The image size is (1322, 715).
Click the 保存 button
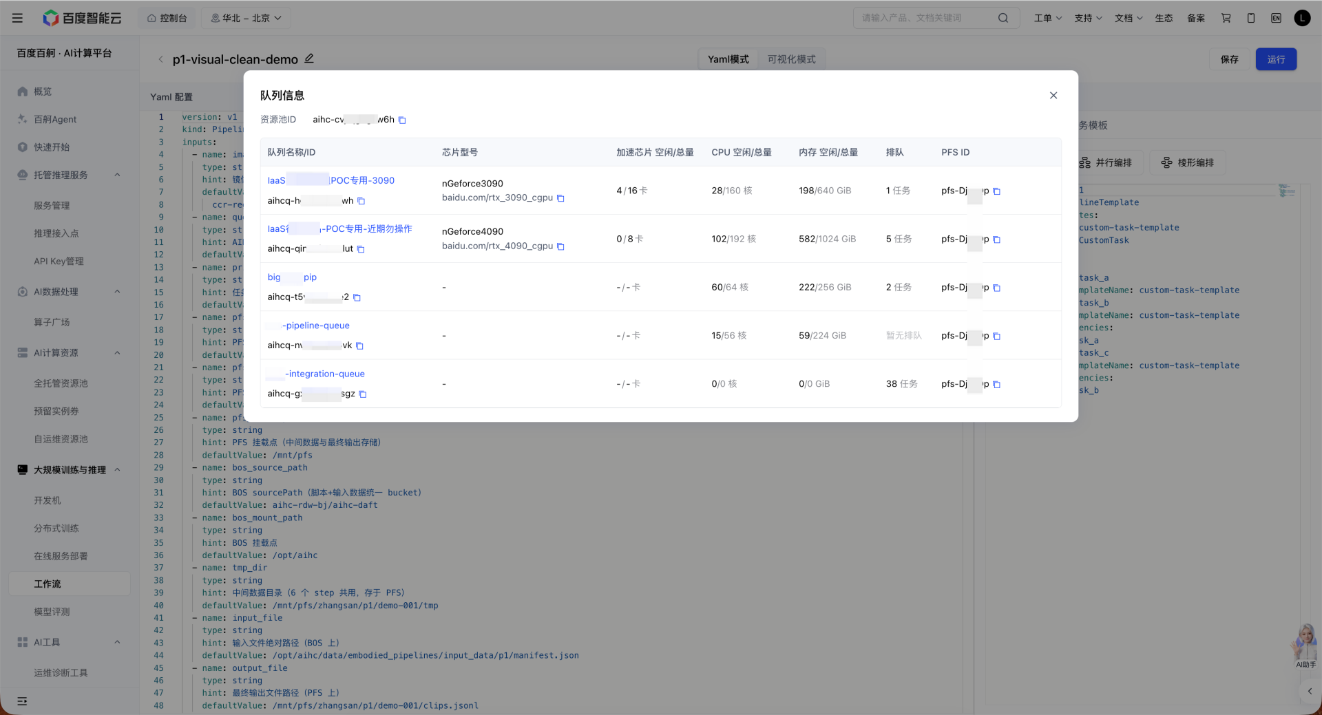(x=1230, y=59)
